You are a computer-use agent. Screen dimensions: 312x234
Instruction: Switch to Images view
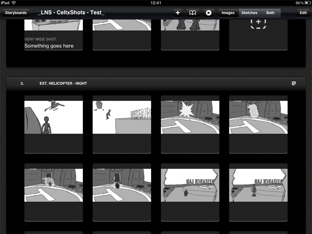point(228,13)
